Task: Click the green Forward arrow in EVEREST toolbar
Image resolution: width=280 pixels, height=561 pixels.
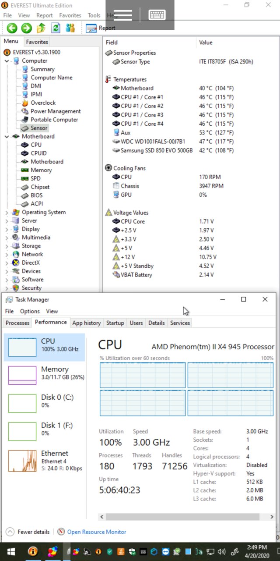Action: [x=27, y=28]
